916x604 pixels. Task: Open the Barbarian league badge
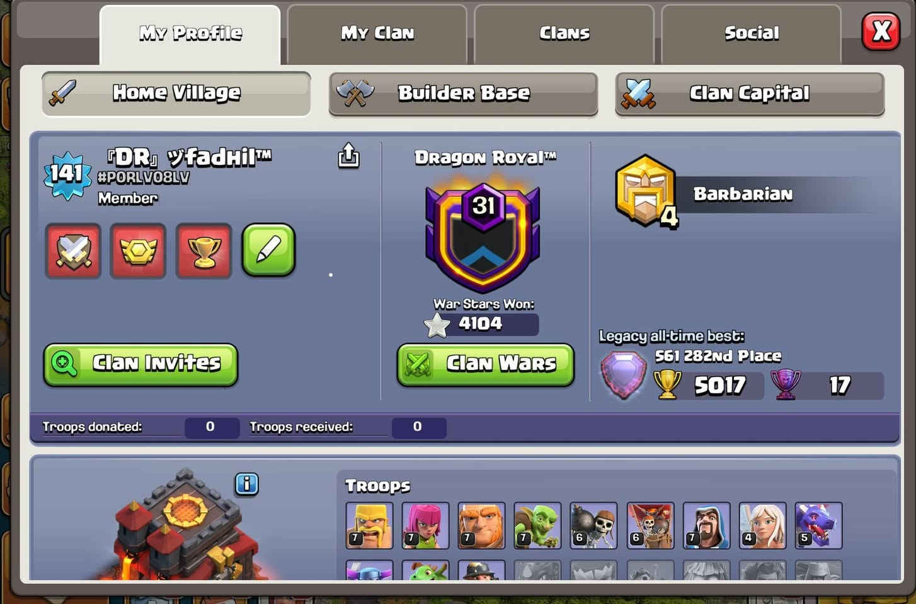point(646,191)
